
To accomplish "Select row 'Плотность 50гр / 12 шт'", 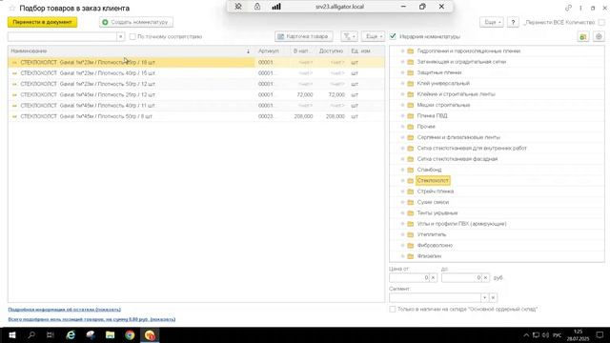I will point(196,84).
